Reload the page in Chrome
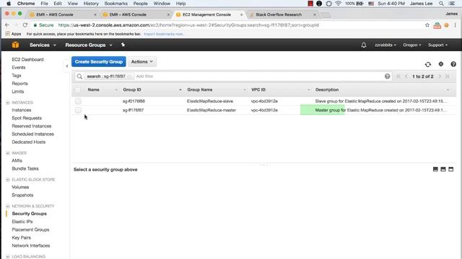 click(x=25, y=25)
